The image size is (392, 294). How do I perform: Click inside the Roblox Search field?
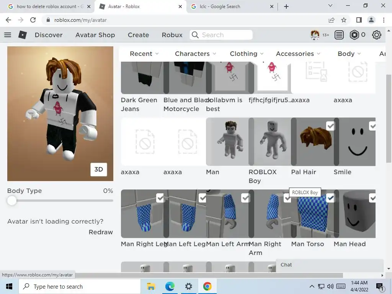click(221, 35)
